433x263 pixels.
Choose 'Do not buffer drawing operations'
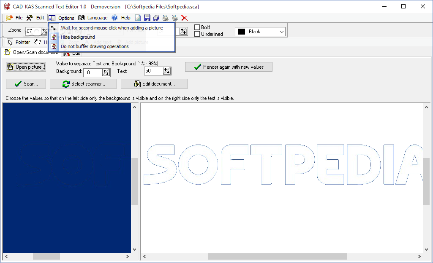(x=112, y=46)
